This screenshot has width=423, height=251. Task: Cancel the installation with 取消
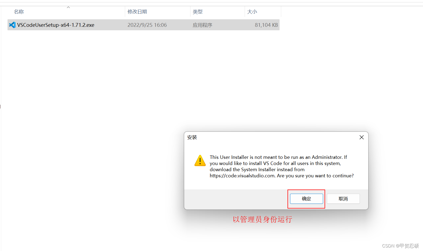coord(343,199)
